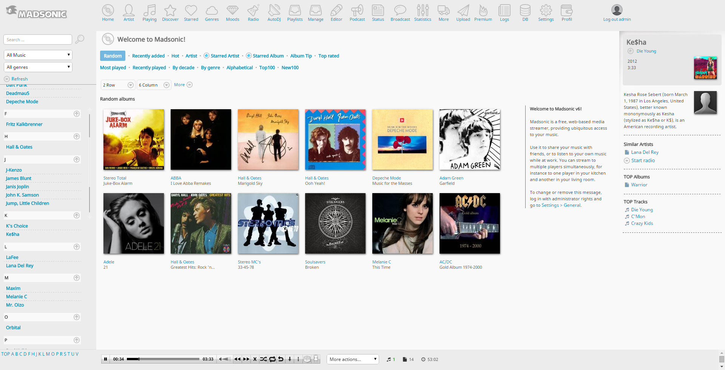The height and width of the screenshot is (370, 725).
Task: Open Lana Del Rey similar artist link
Action: tap(645, 152)
